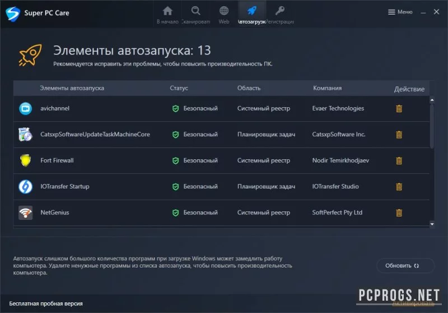This screenshot has width=448, height=313.
Task: Click the safe shield icon for Fort Firewall
Action: (x=175, y=160)
